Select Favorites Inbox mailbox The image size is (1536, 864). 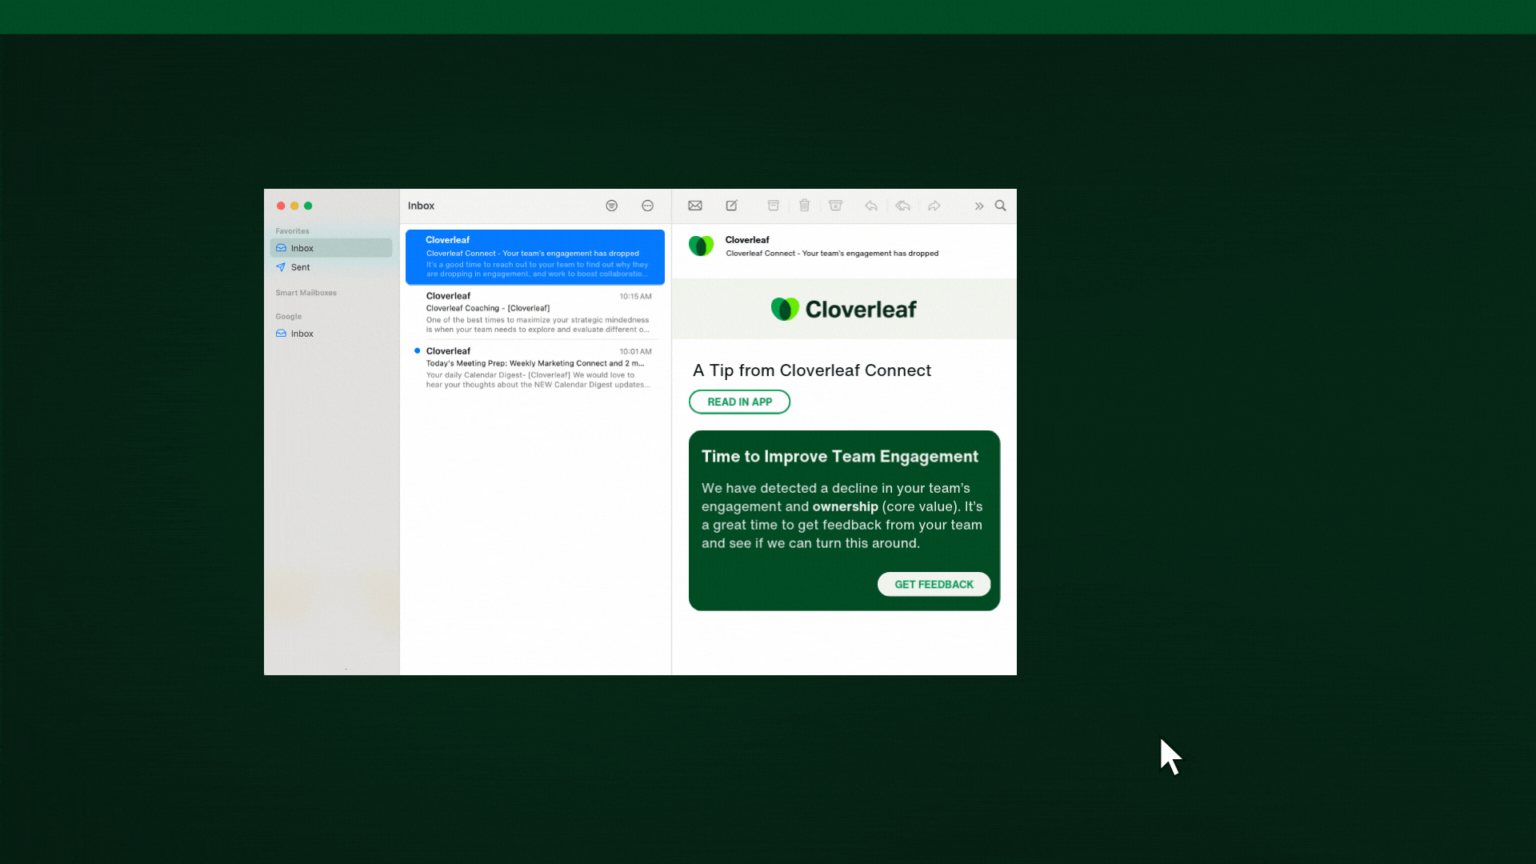(302, 248)
